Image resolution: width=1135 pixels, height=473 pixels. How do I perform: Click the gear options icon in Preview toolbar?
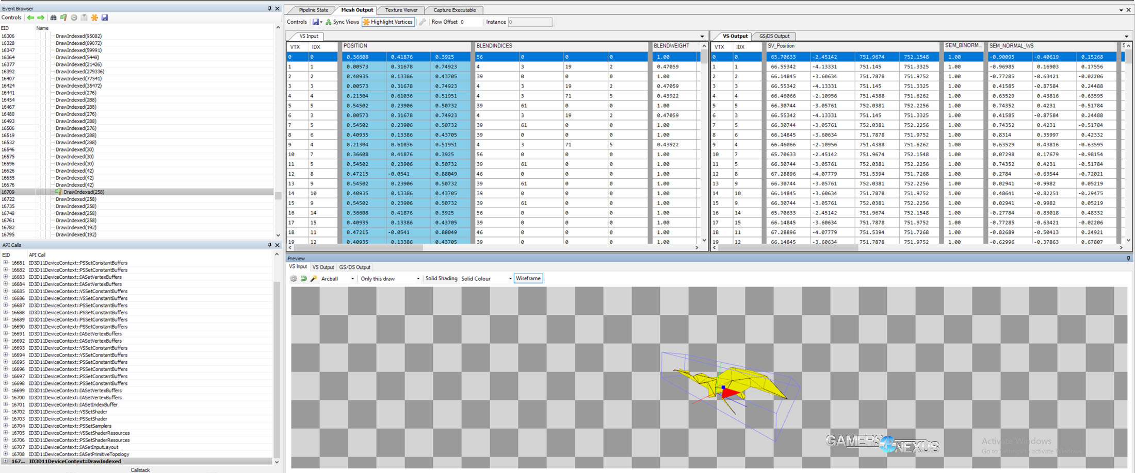[x=294, y=278]
